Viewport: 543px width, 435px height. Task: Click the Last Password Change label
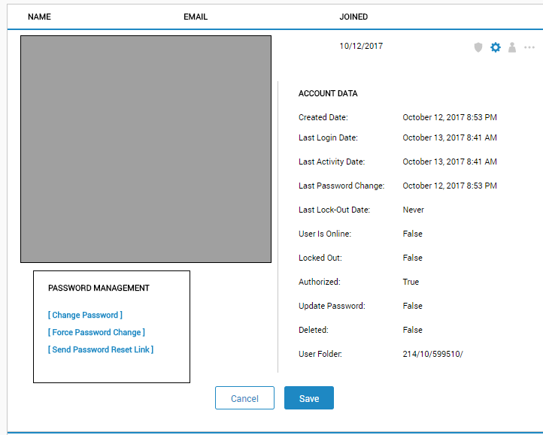pos(341,186)
